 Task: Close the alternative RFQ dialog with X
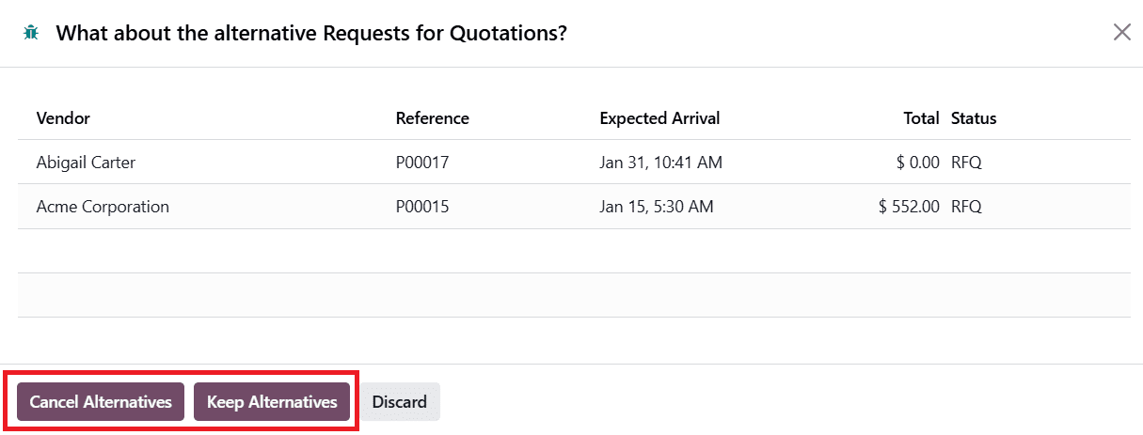click(x=1121, y=33)
